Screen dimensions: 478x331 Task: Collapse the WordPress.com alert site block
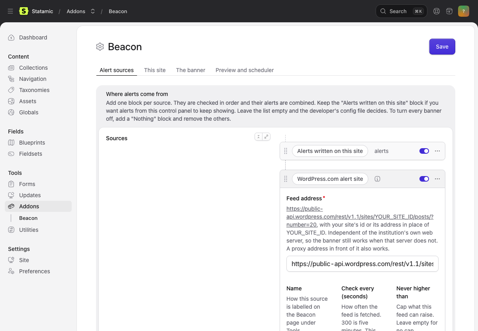(x=330, y=179)
